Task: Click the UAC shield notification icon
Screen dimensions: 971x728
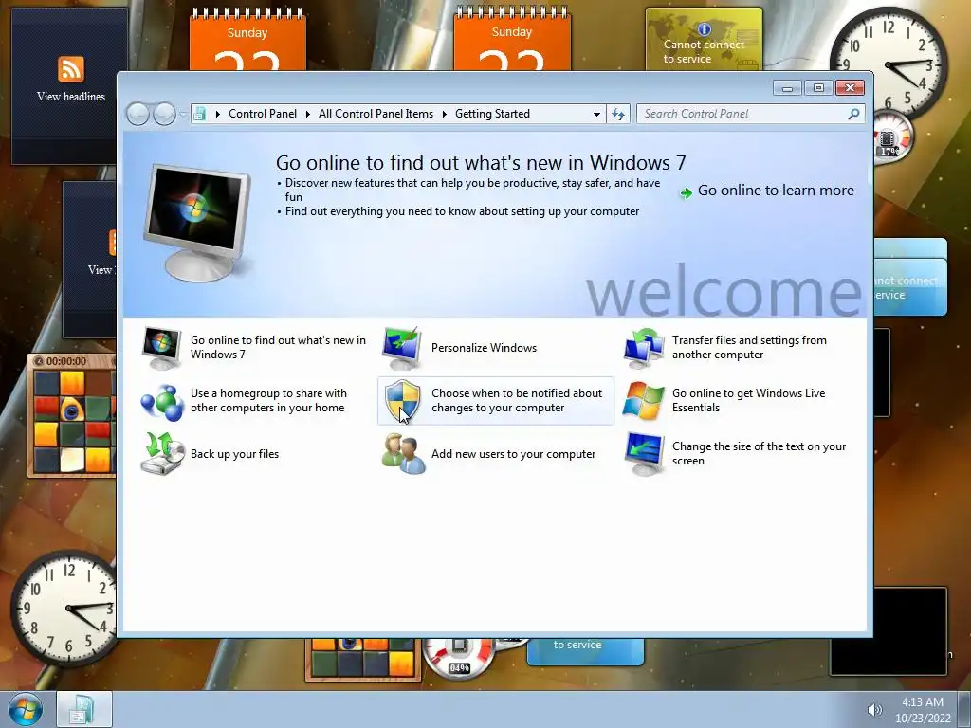Action: click(x=402, y=401)
